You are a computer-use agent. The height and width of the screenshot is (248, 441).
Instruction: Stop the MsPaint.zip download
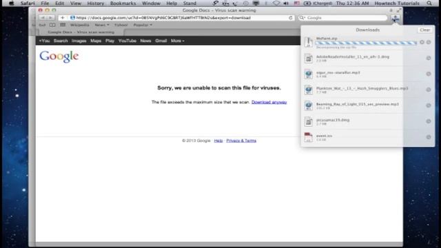422,42
